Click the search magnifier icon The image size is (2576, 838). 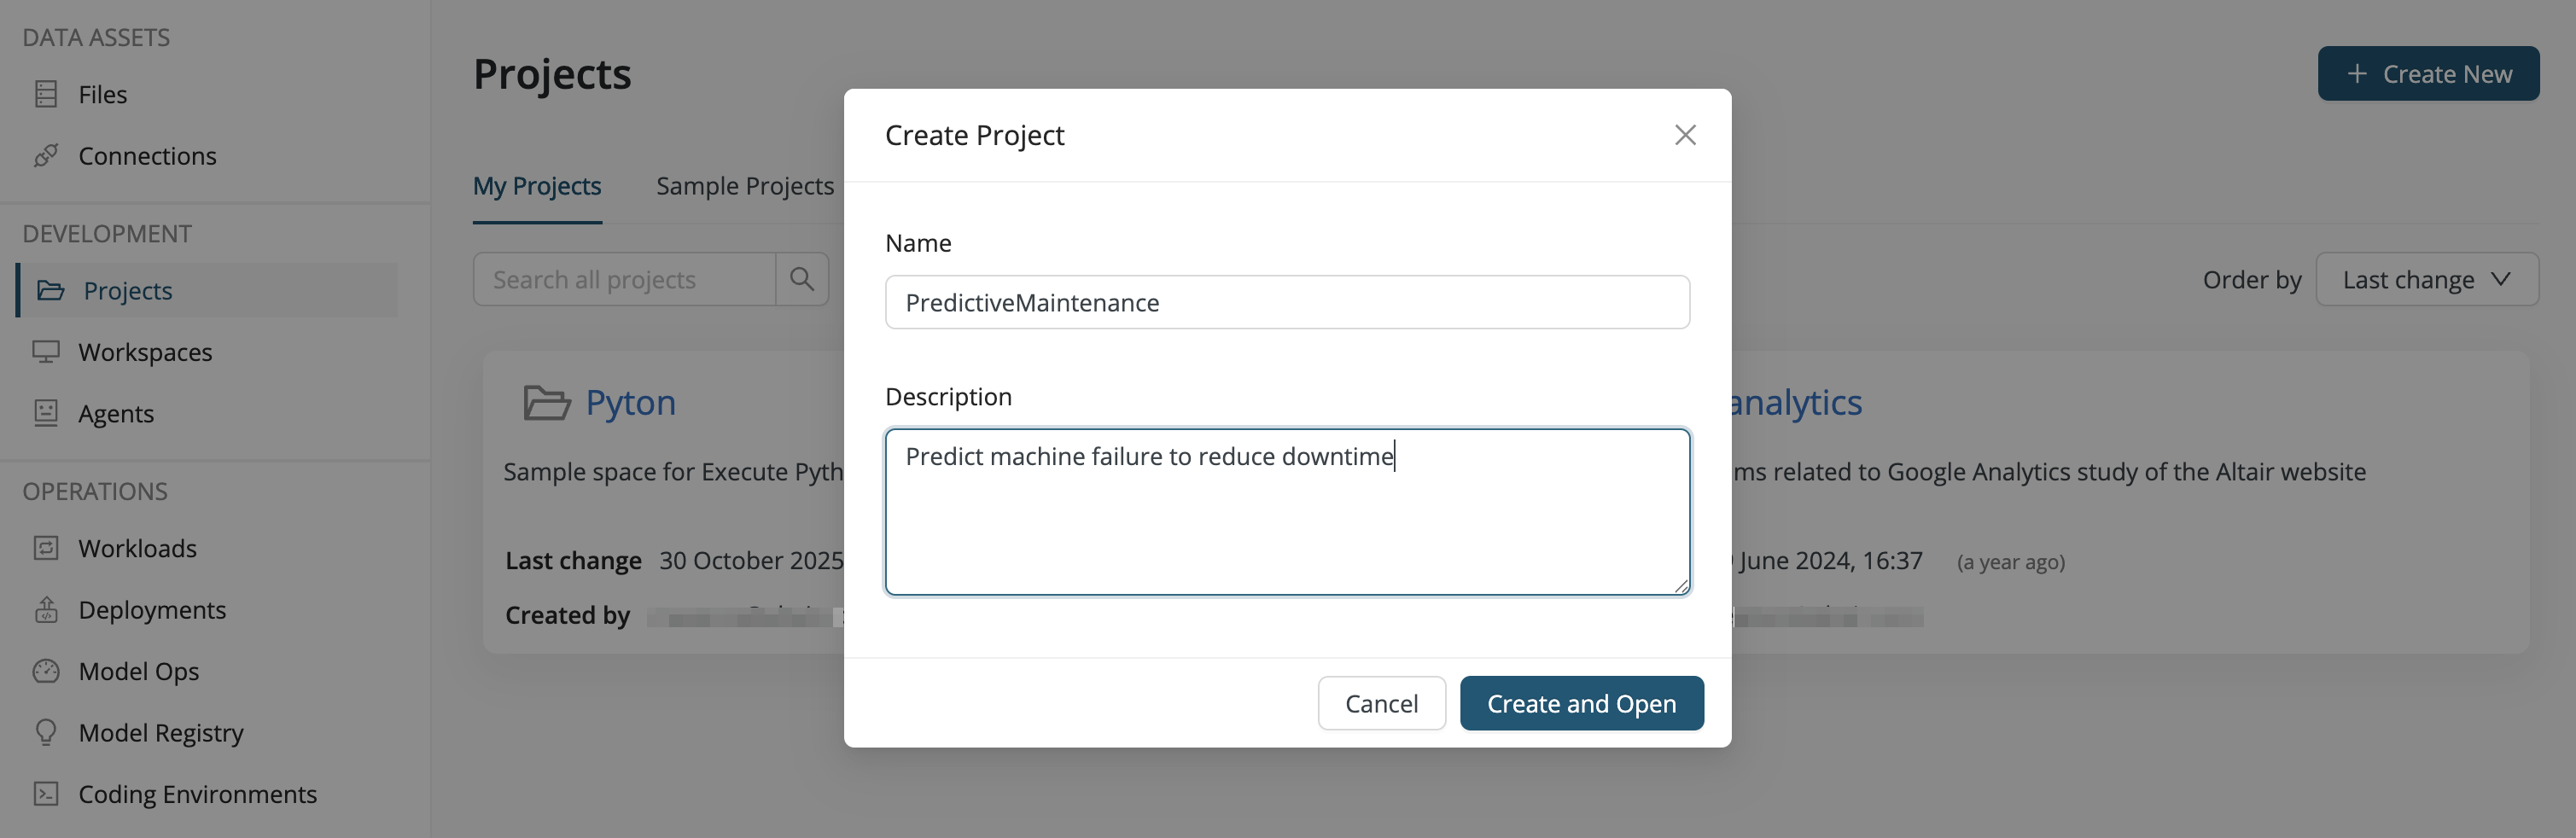[801, 279]
